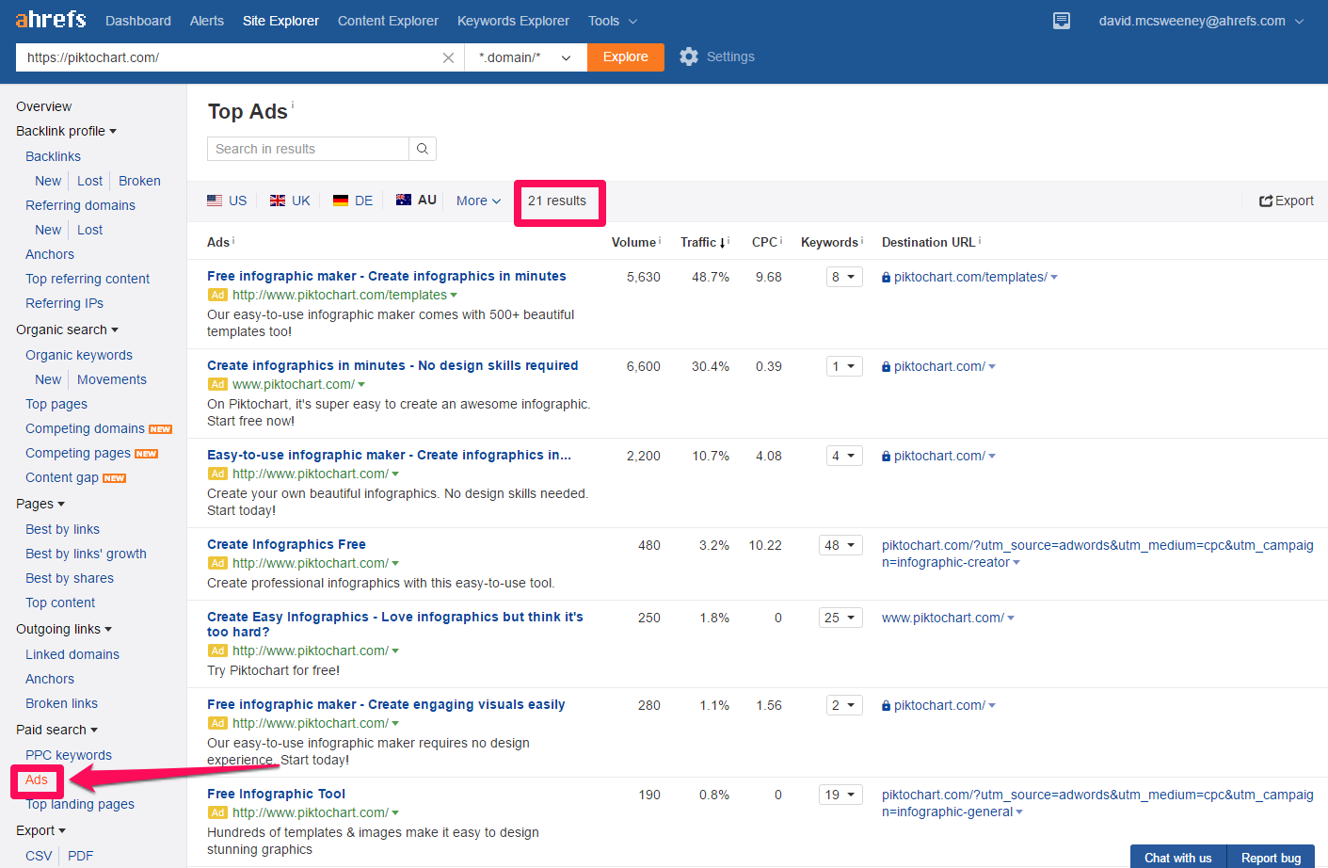Expand keywords dropdown showing 8

[844, 277]
